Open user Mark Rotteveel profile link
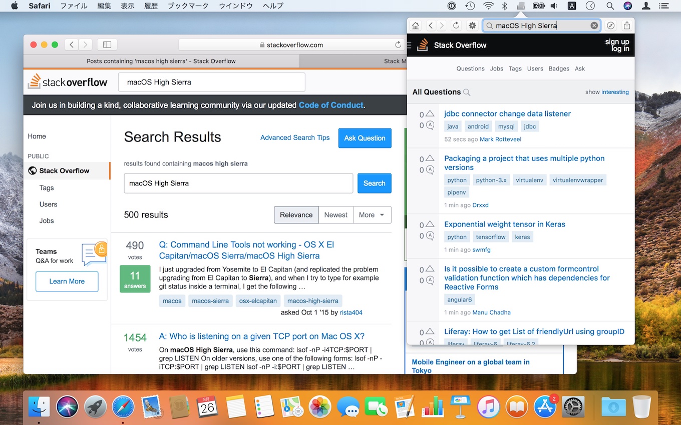681x425 pixels. (500, 139)
